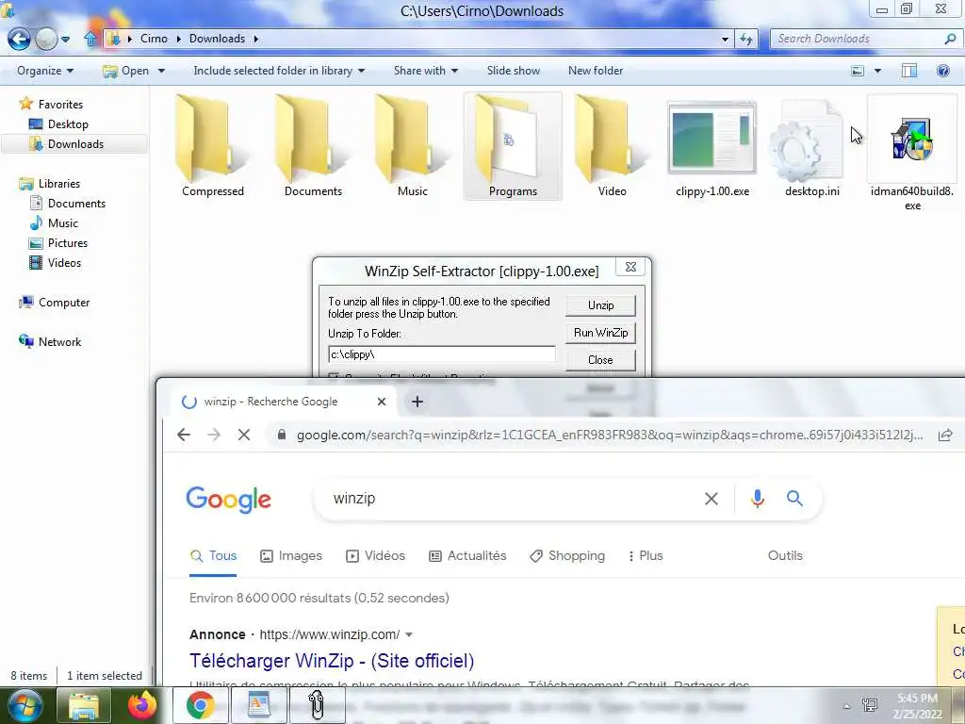Click the Unzip To Folder path field
This screenshot has height=724, width=965.
point(442,354)
